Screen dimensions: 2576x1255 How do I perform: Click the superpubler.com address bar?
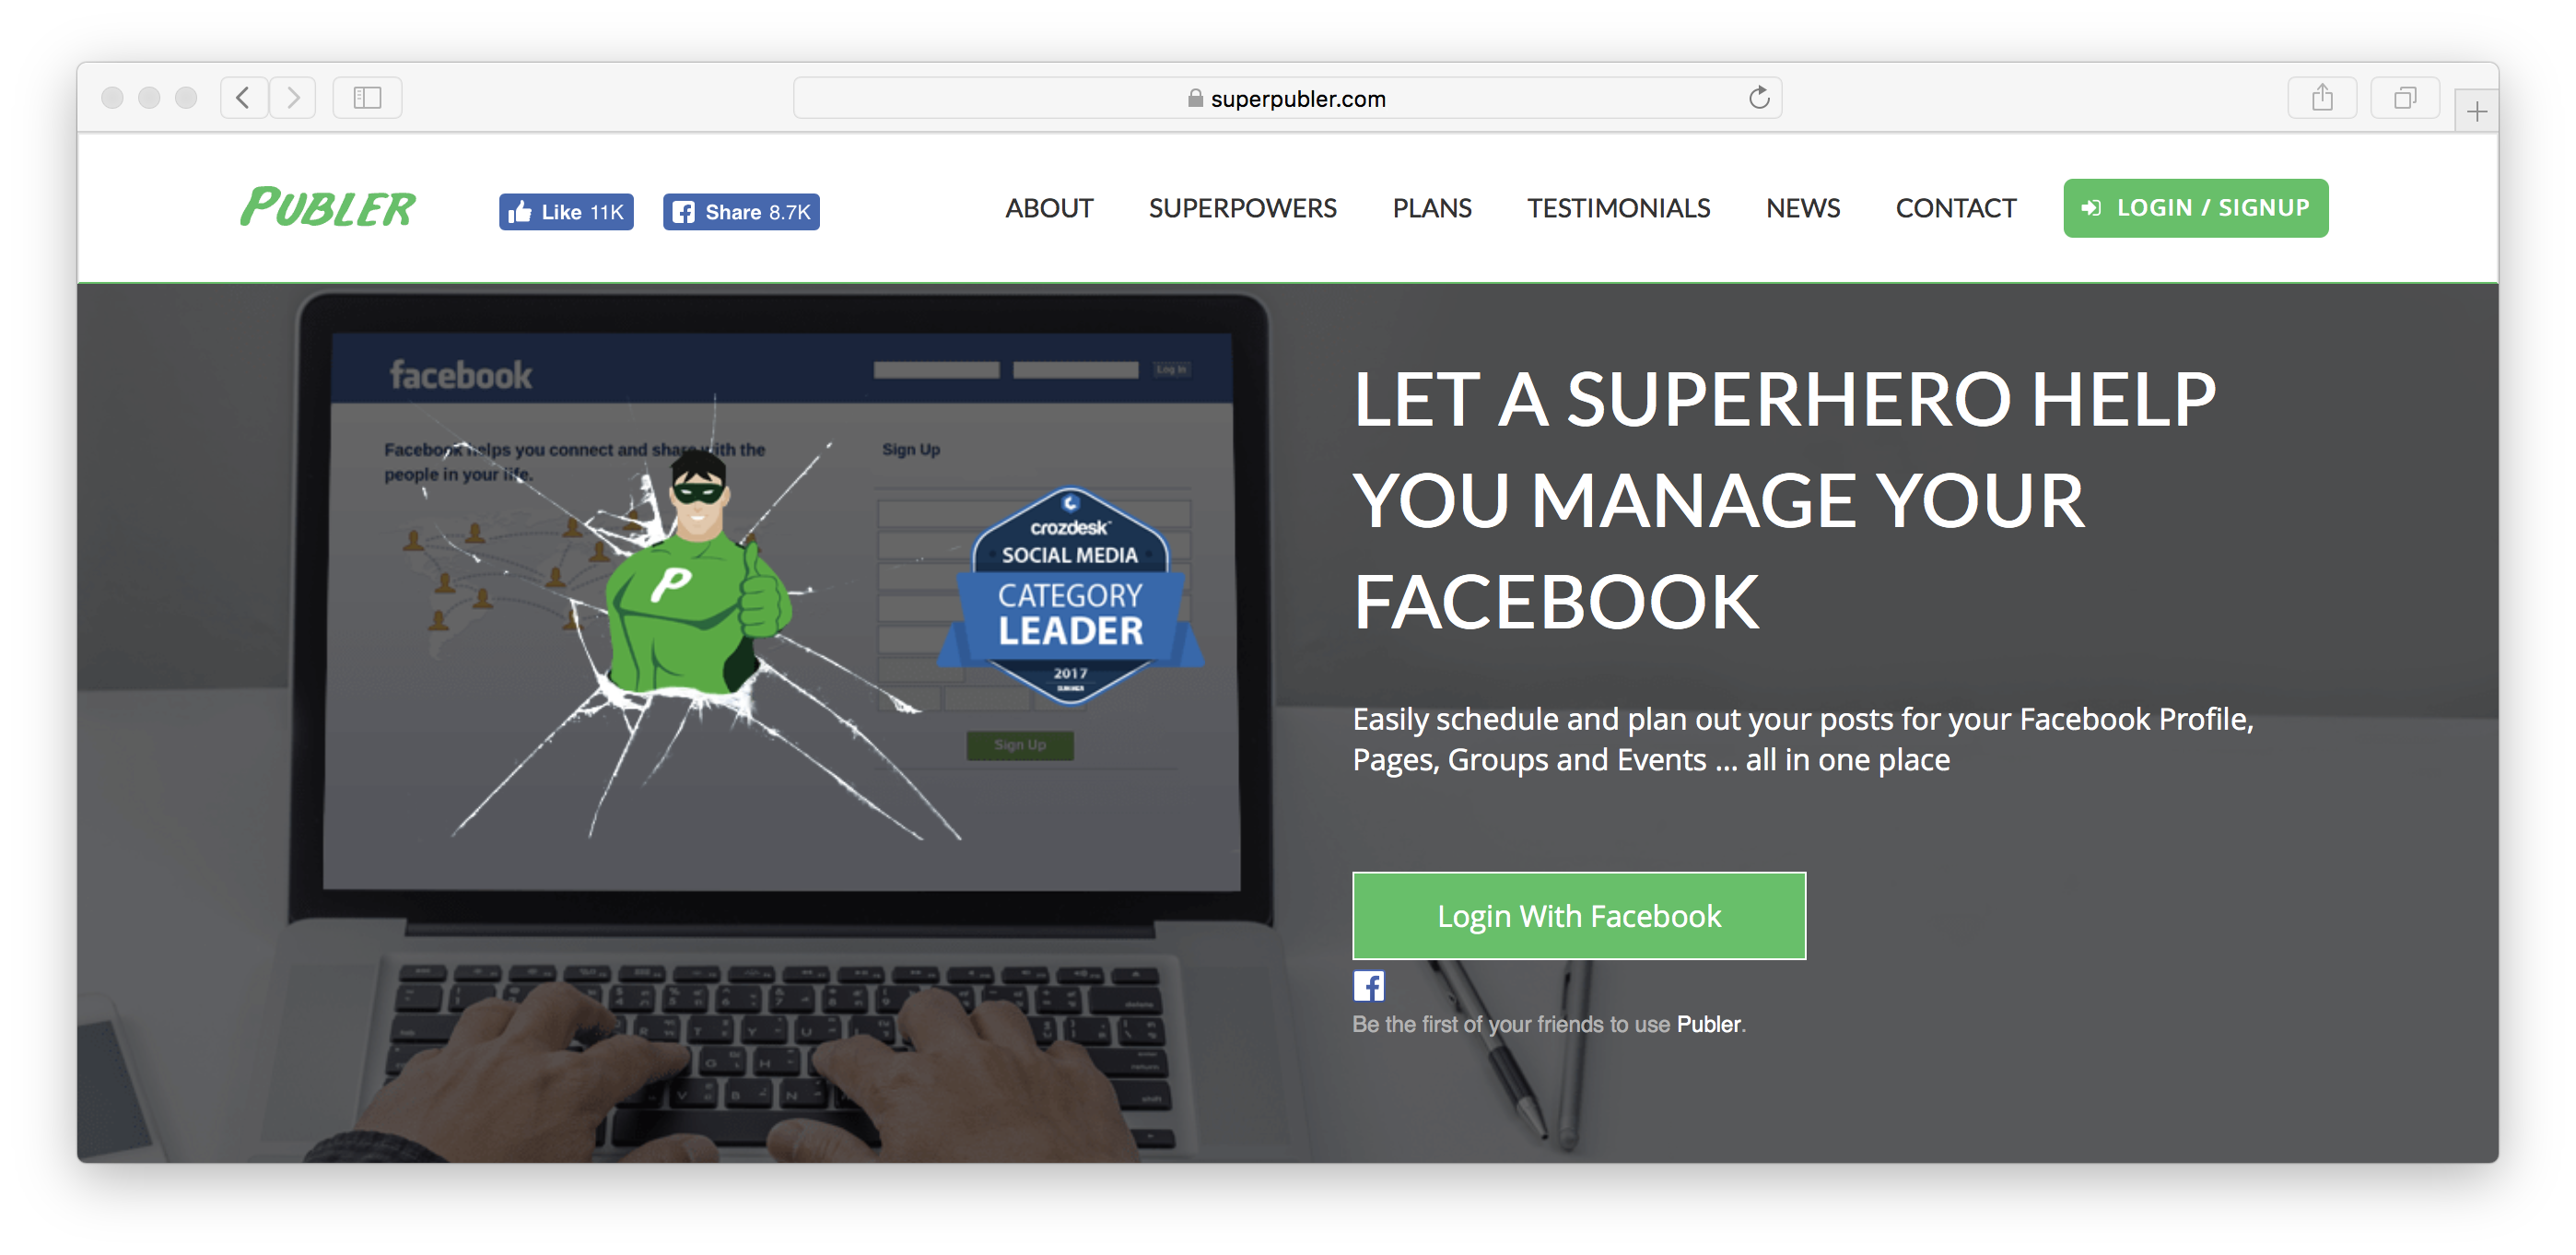[1287, 98]
